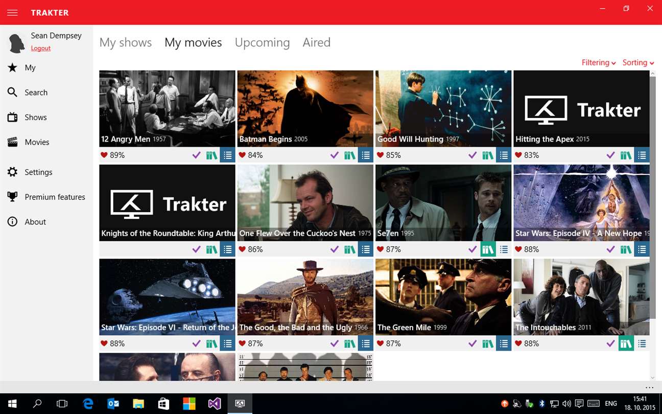Click collection icon for The Good, the Bad and the Ugly
662x414 pixels.
350,343
